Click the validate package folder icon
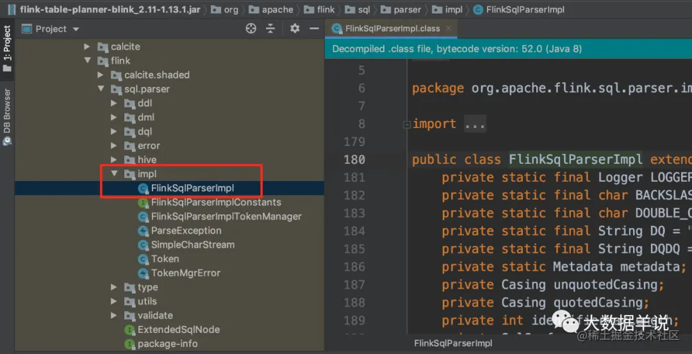This screenshot has width=692, height=354. coord(129,315)
